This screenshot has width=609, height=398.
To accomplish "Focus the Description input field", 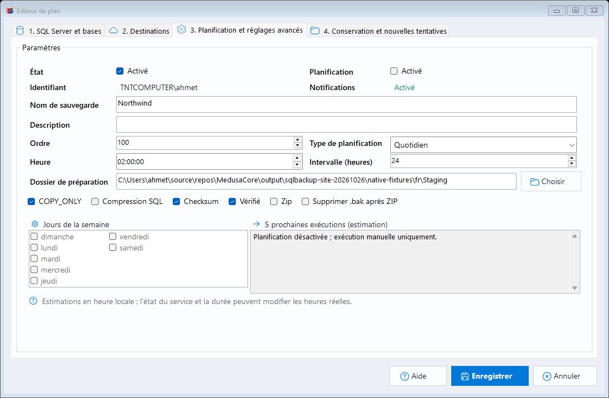I will point(347,124).
